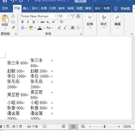Image resolution: width=135 pixels, height=131 pixels.
Task: Expand the underline style dropdown arrow
Action: [38, 22]
